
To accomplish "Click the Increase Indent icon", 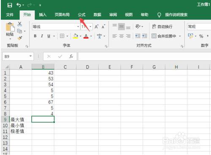I will tap(144, 36).
